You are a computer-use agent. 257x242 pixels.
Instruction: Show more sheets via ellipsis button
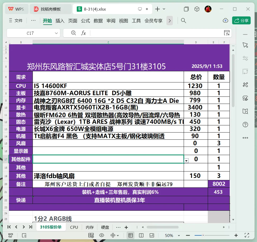point(118,227)
